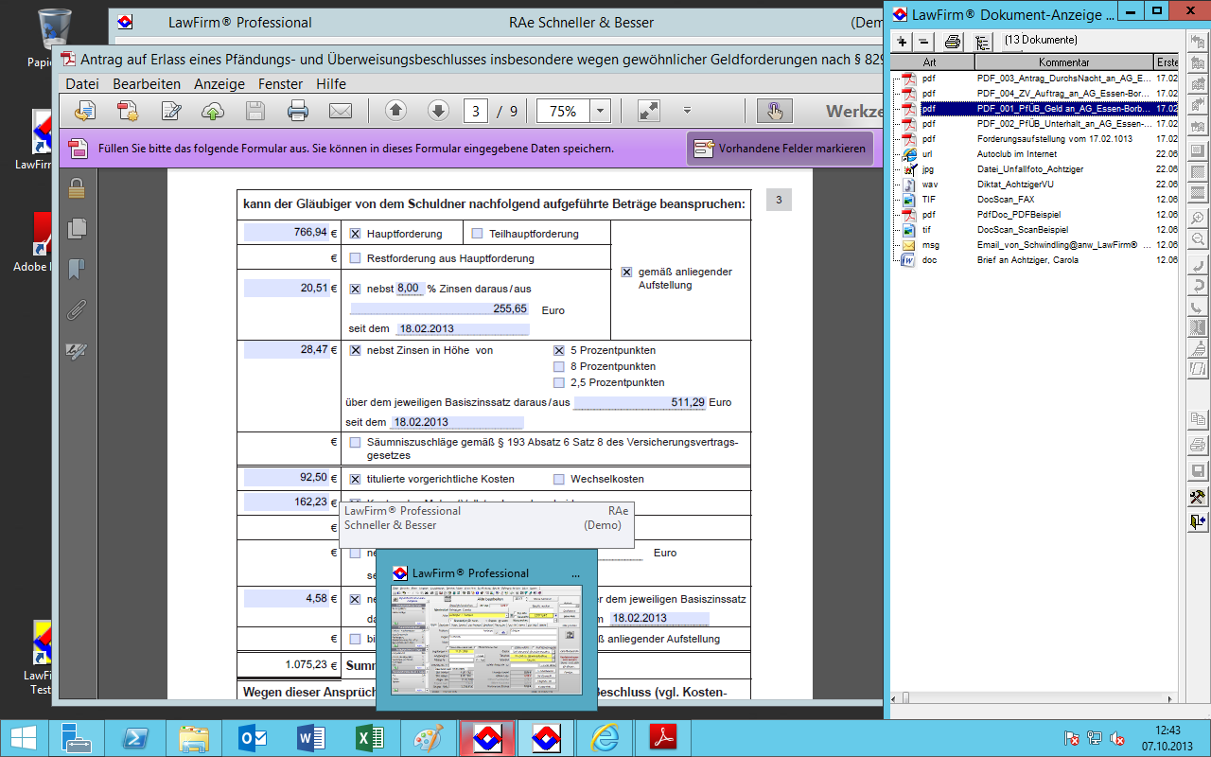Open the Datei menu
The image size is (1211, 757).
pos(82,84)
